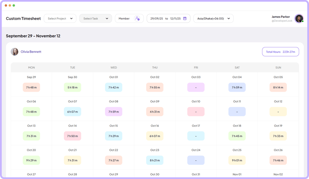309x179 pixels.
Task: Open Oct 23 entry 8h 21m
Action: point(155,160)
